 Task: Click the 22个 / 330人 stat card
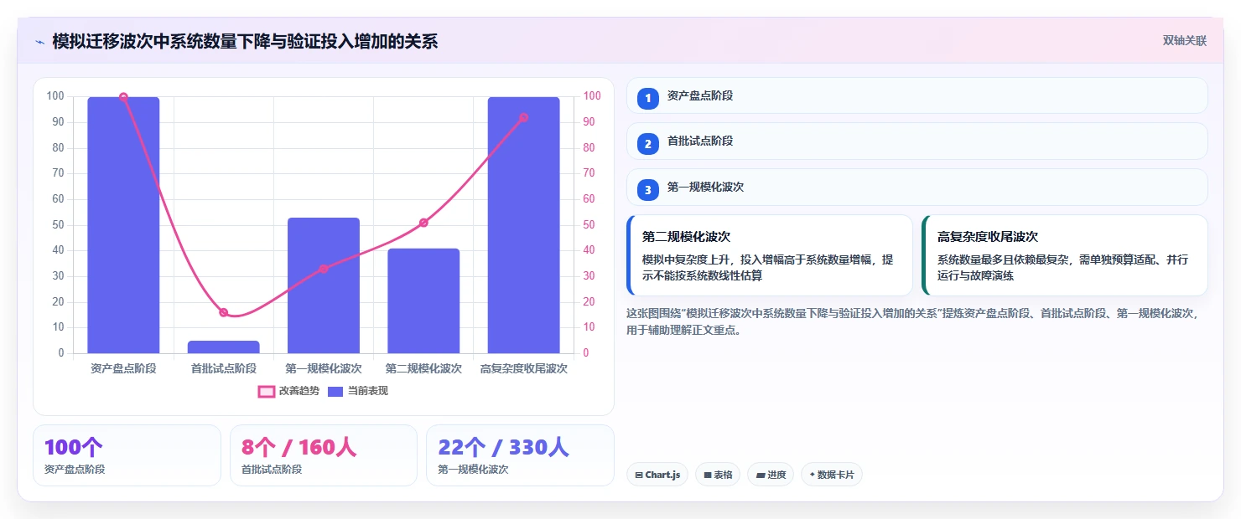click(x=520, y=455)
